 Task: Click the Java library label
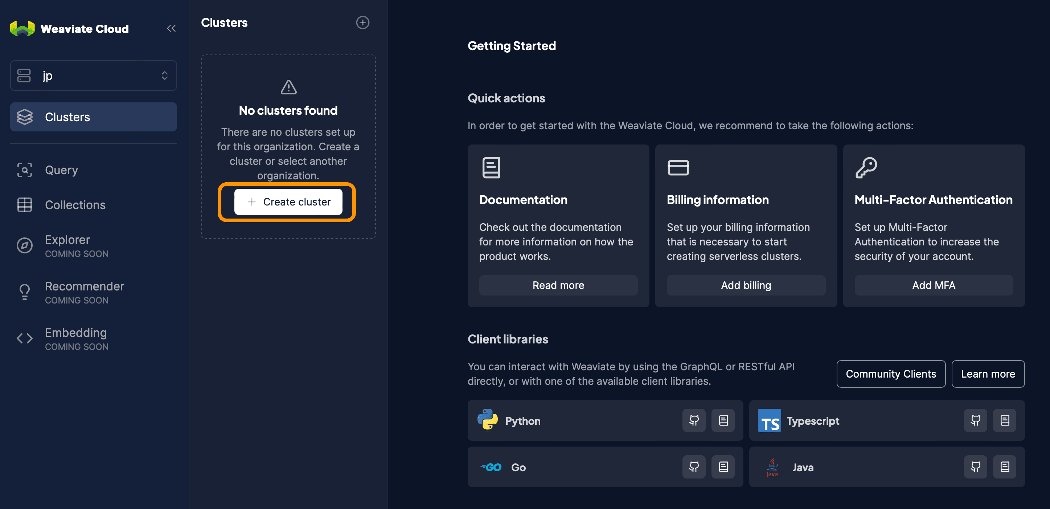[803, 467]
